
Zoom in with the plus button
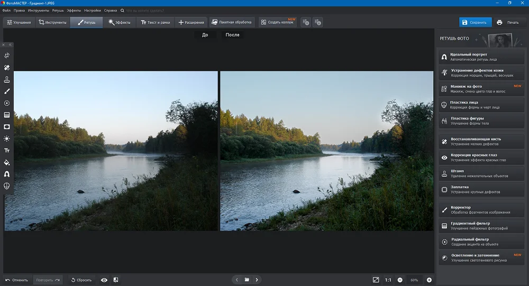(x=429, y=280)
